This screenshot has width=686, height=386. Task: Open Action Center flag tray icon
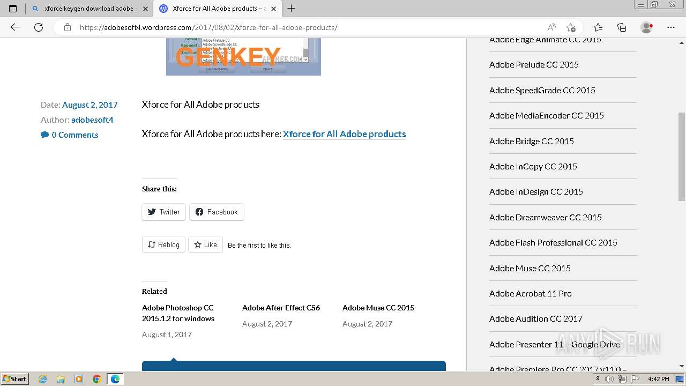pyautogui.click(x=634, y=379)
